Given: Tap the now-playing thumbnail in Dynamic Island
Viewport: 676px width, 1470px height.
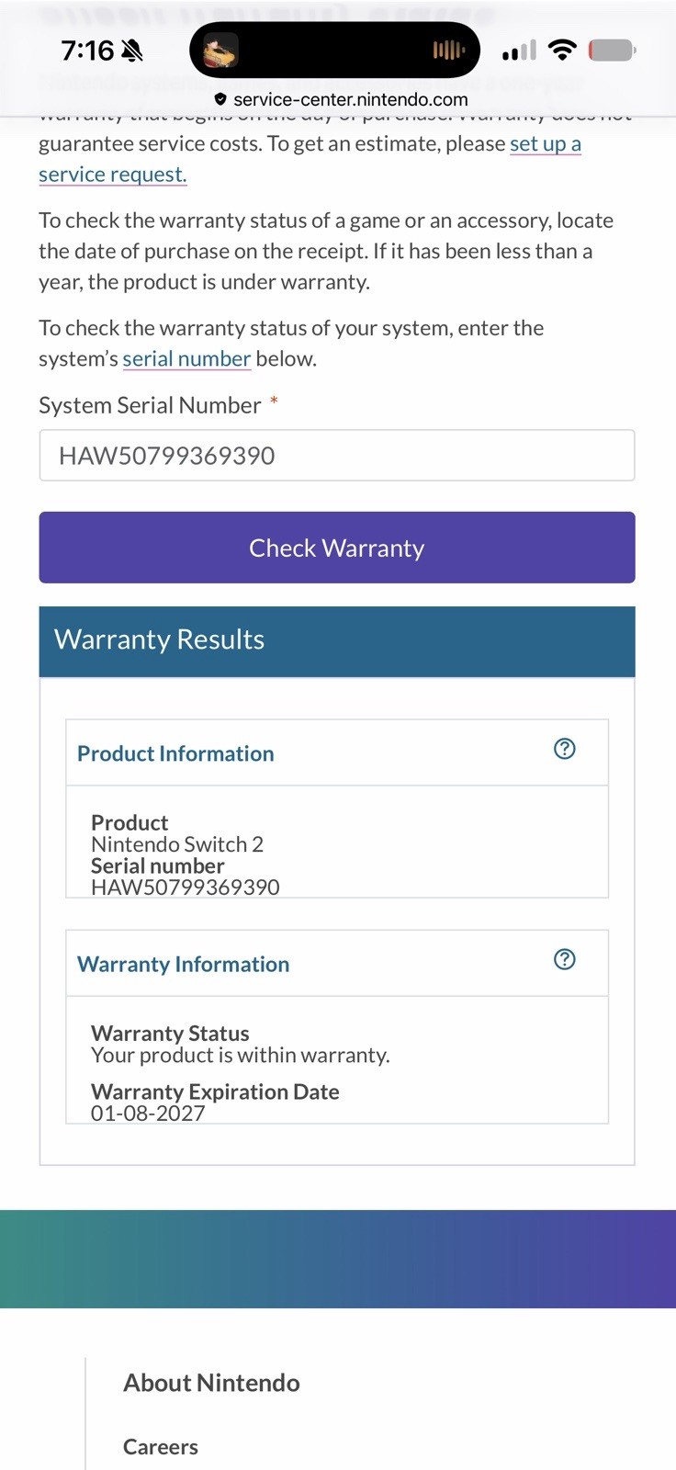Looking at the screenshot, I should coord(220,50).
